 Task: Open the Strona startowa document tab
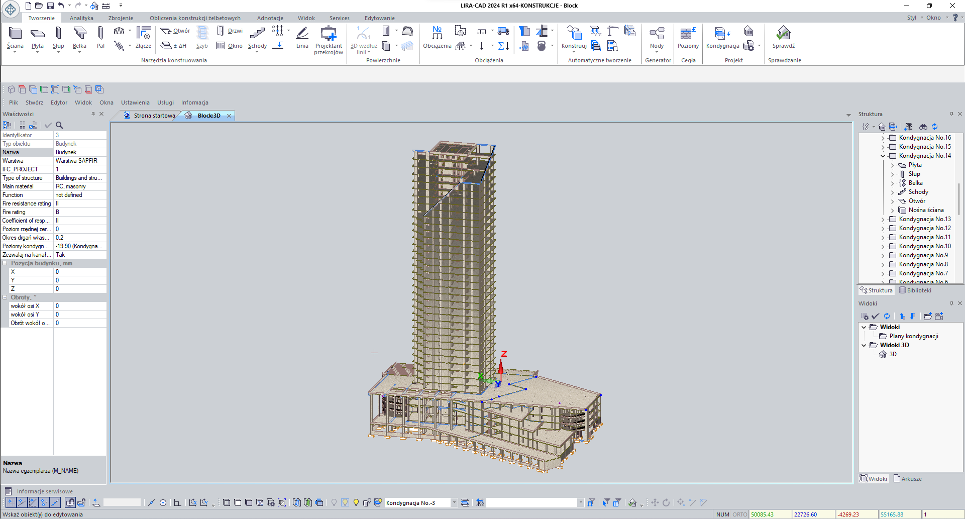point(154,116)
